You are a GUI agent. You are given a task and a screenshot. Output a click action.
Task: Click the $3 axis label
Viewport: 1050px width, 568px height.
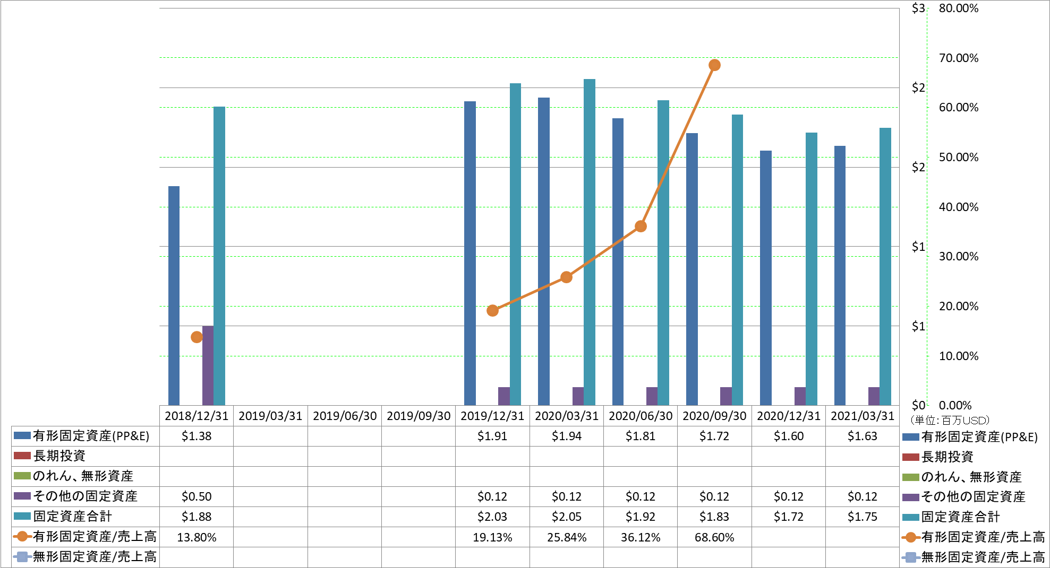(918, 8)
